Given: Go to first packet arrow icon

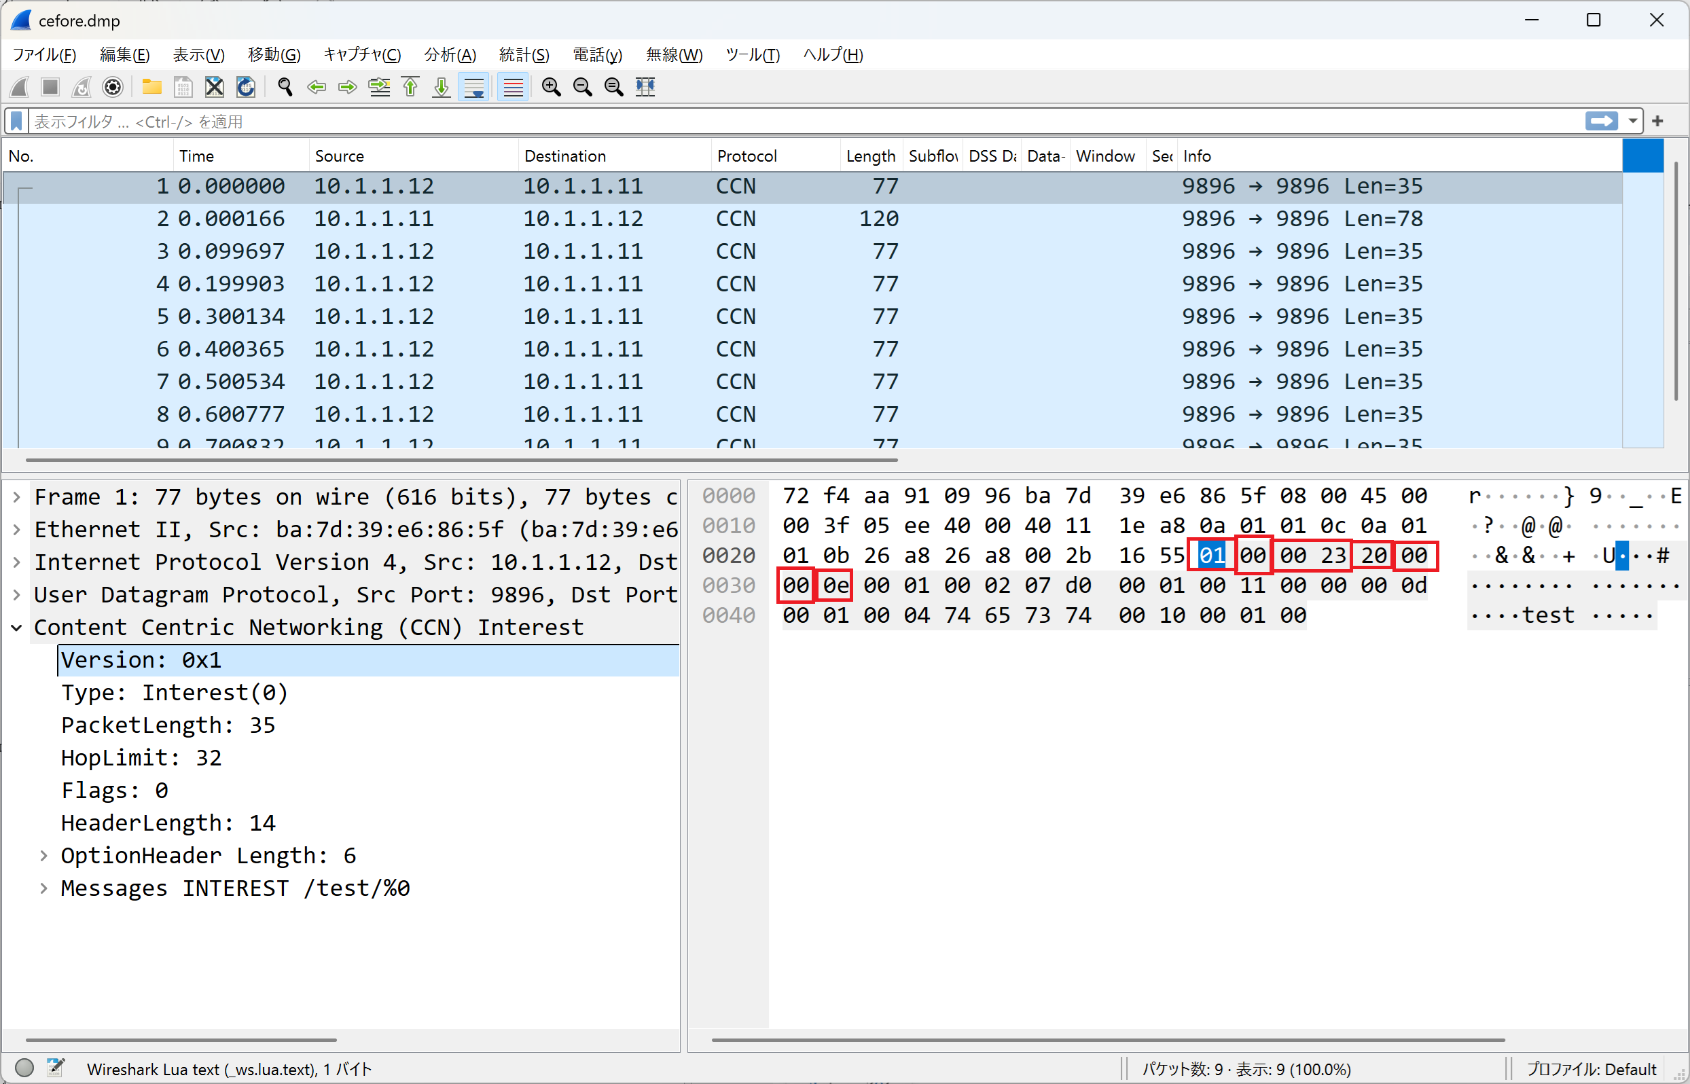Looking at the screenshot, I should (410, 86).
